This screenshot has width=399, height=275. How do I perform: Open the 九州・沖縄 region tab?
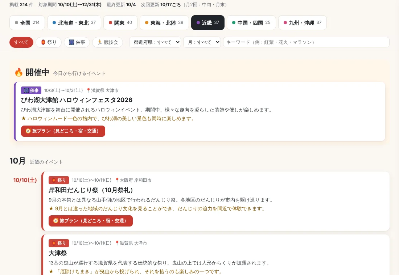[302, 22]
